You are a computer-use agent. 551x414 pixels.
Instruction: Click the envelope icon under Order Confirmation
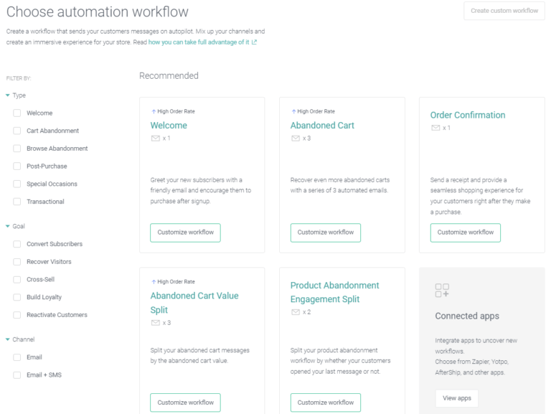(435, 128)
